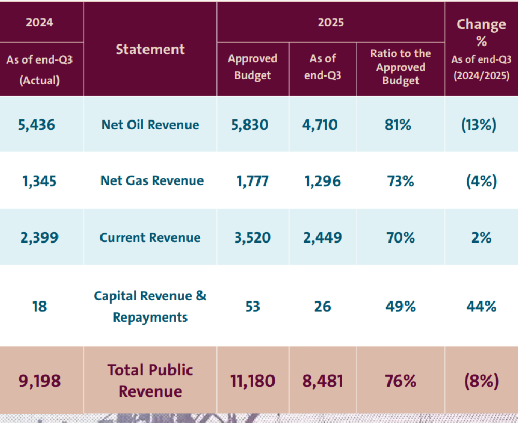Click the Current Revenue row label

tap(150, 238)
